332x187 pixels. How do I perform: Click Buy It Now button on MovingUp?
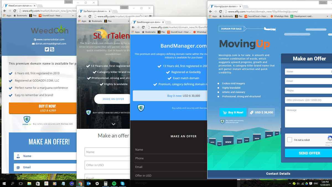tap(233, 112)
